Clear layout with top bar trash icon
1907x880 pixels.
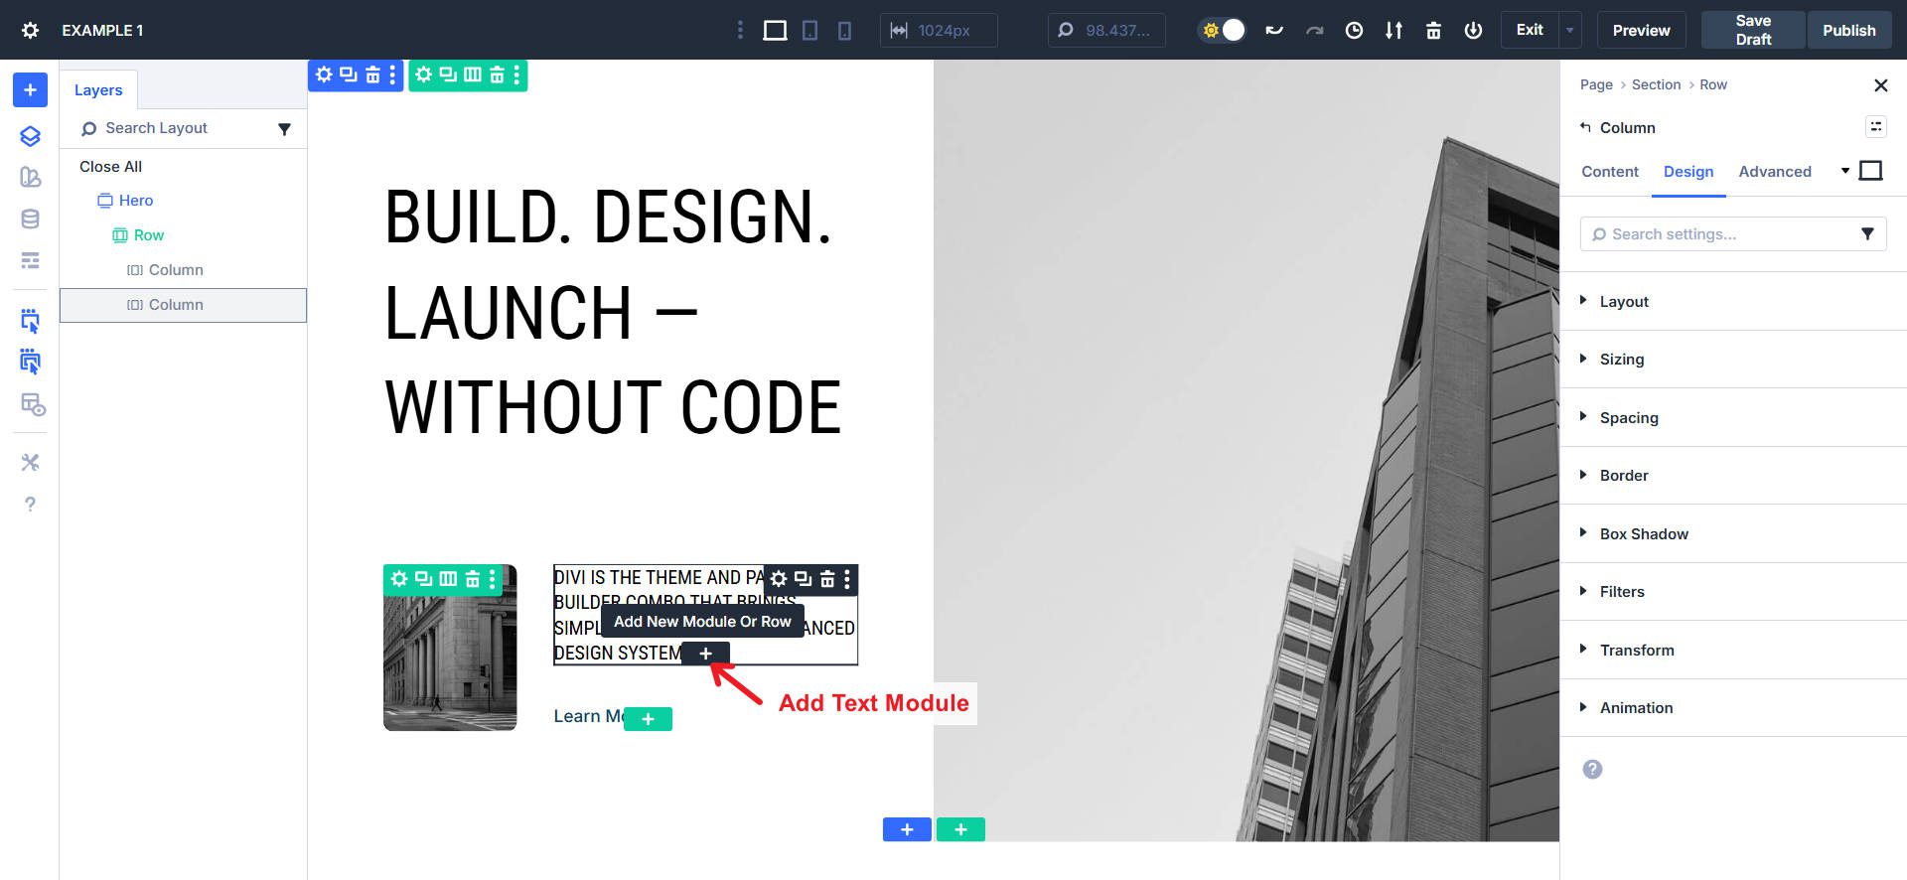(1433, 30)
